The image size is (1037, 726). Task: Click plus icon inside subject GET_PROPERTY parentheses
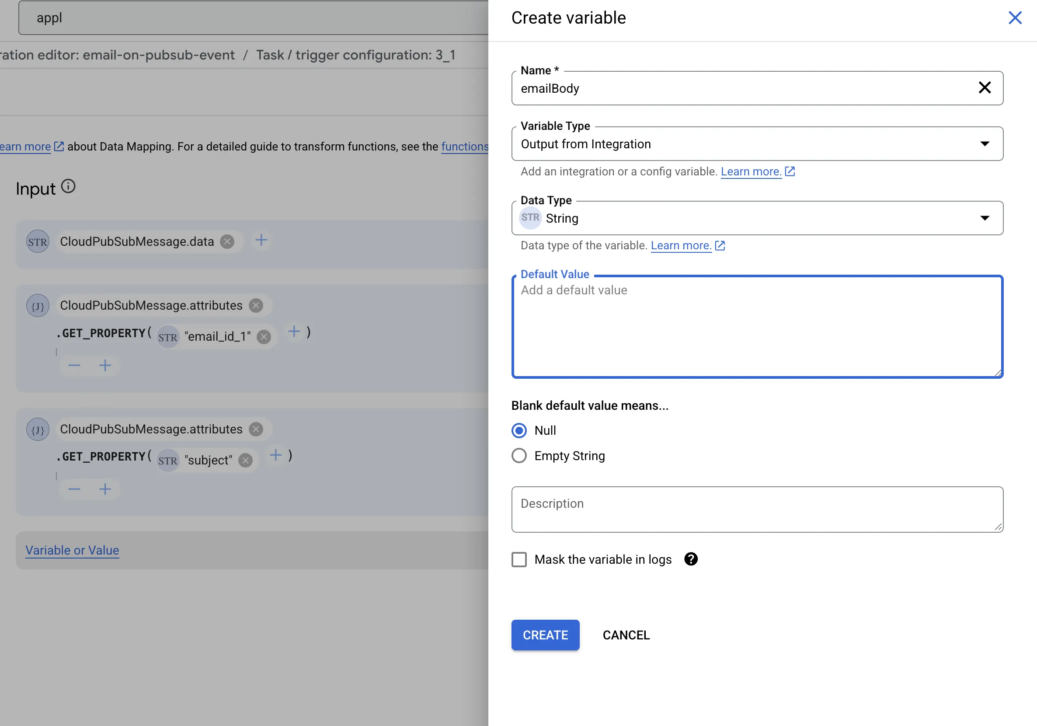click(x=275, y=455)
